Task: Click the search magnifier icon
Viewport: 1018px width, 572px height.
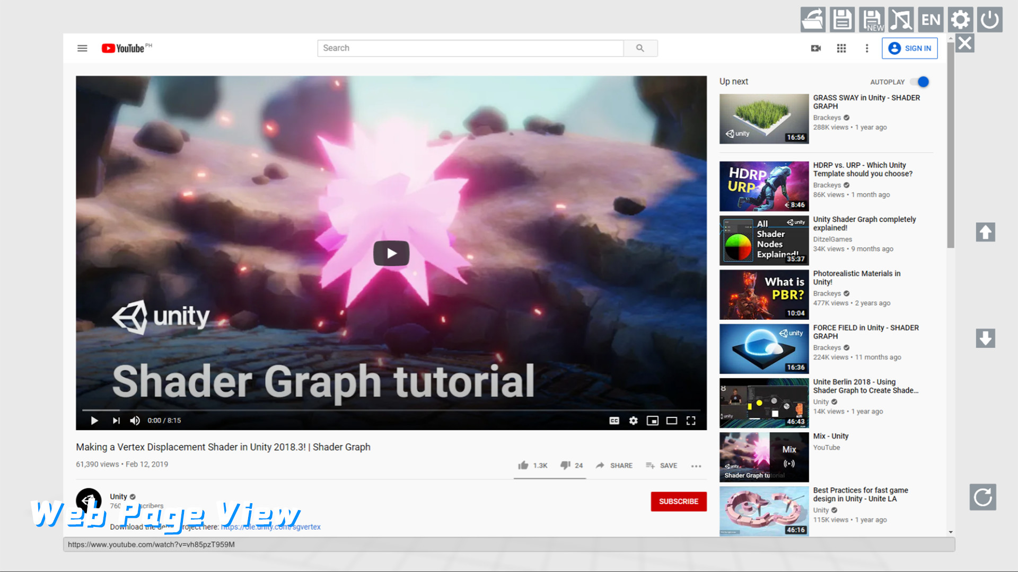Action: coord(640,48)
